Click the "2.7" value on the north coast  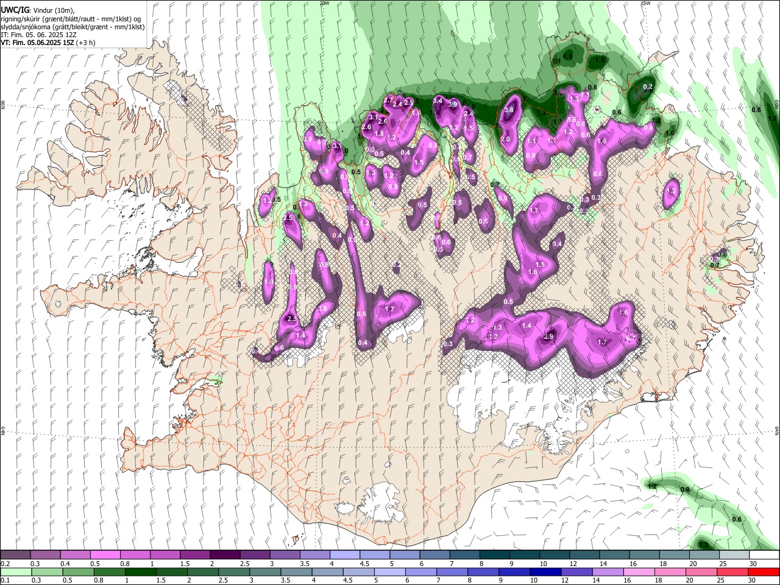(x=388, y=99)
